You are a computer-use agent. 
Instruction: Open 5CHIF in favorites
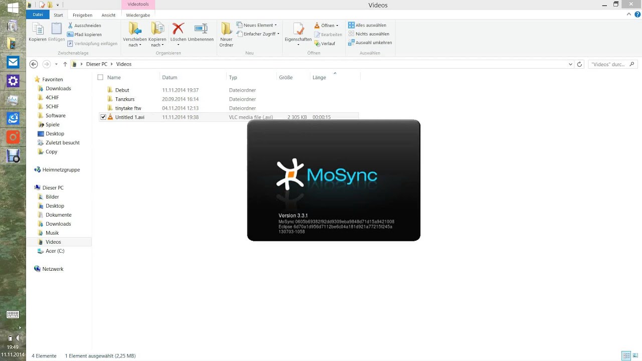[x=52, y=106]
